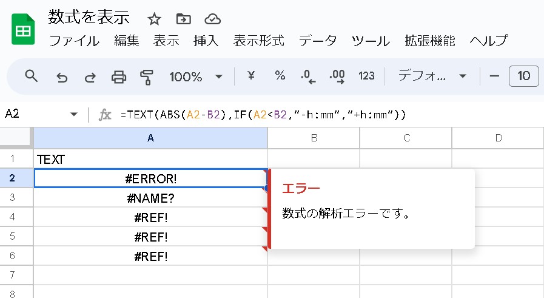Open the default font dropdown
The image size is (544, 298).
(x=432, y=76)
